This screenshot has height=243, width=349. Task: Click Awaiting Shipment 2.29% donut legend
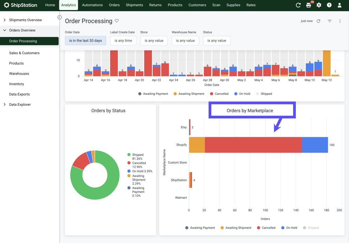[136, 180]
